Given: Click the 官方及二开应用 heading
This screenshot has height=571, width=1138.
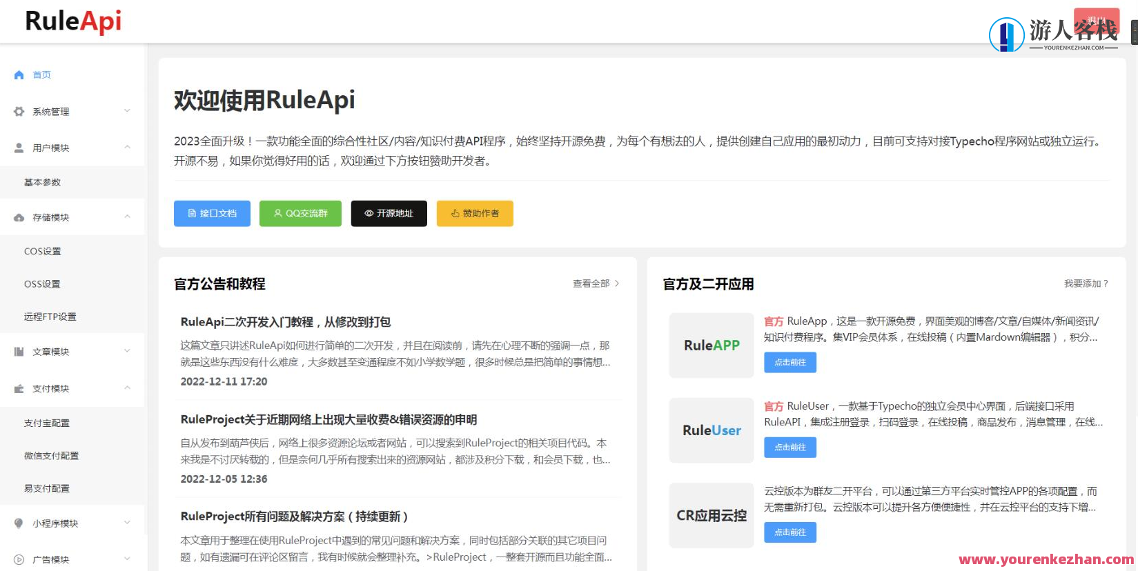Looking at the screenshot, I should click(708, 283).
